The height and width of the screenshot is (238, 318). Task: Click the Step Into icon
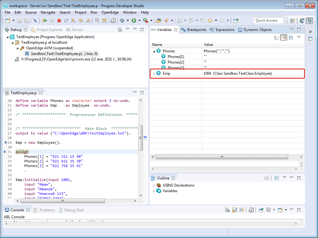(73, 20)
